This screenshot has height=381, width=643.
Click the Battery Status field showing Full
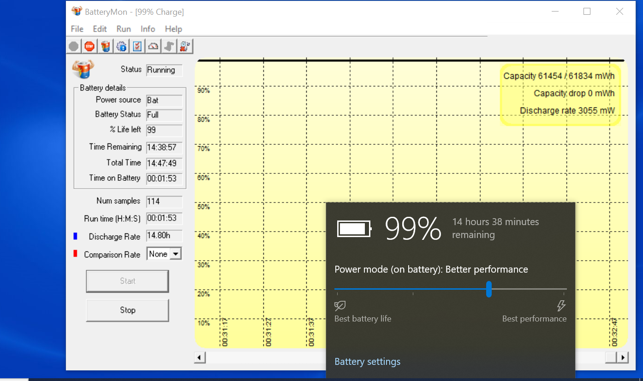point(164,115)
